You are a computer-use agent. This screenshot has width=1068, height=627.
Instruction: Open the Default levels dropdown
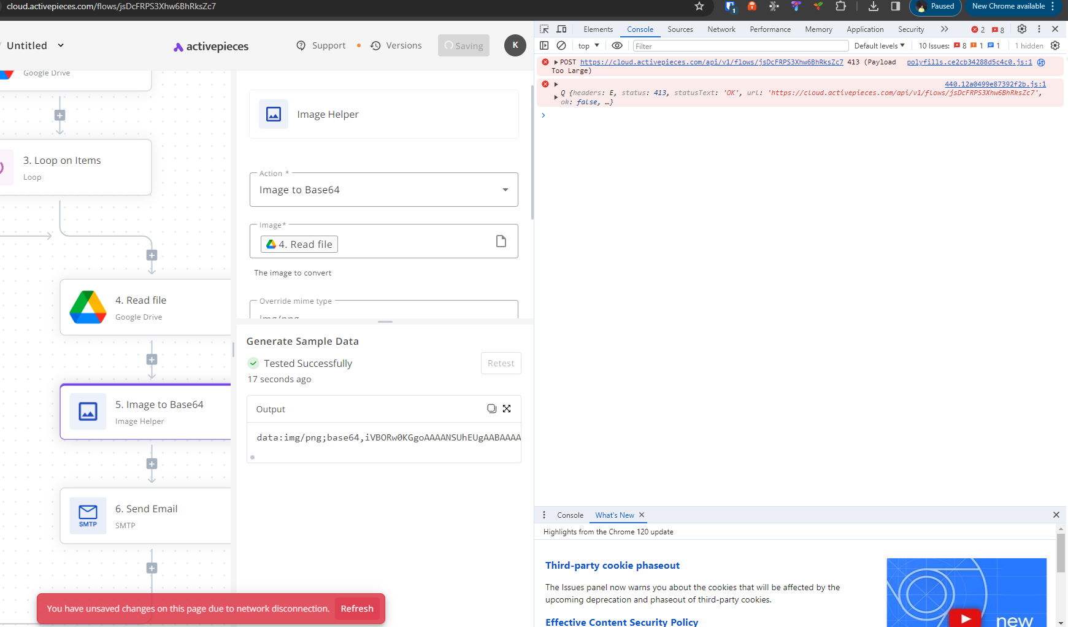[879, 45]
